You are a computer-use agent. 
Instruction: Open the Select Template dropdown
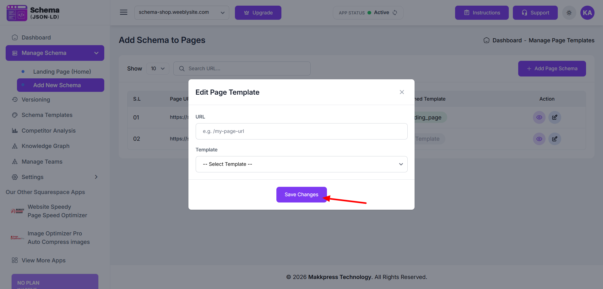click(301, 164)
